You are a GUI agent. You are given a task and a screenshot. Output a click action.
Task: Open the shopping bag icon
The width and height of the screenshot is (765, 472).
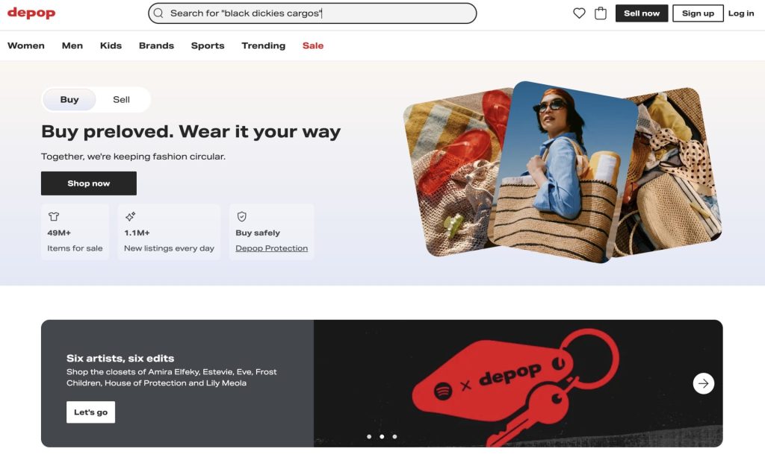click(x=601, y=13)
